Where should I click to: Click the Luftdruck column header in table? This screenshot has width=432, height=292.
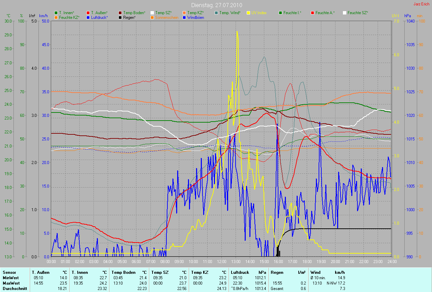pos(240,272)
